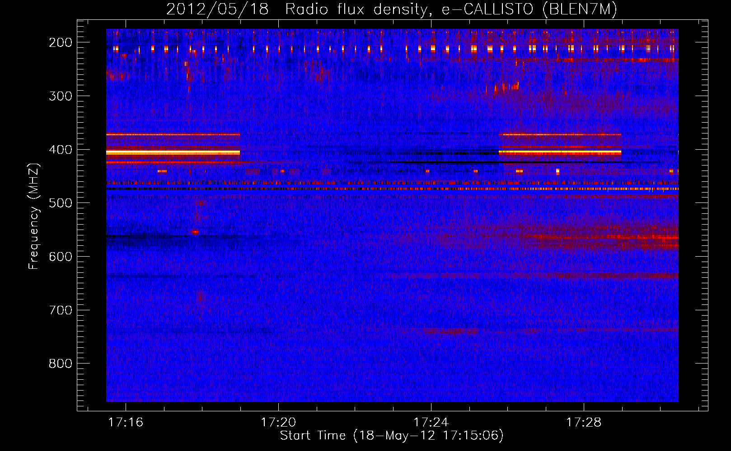Select the 800 frequency tick label
The width and height of the screenshot is (731, 451).
pos(61,364)
